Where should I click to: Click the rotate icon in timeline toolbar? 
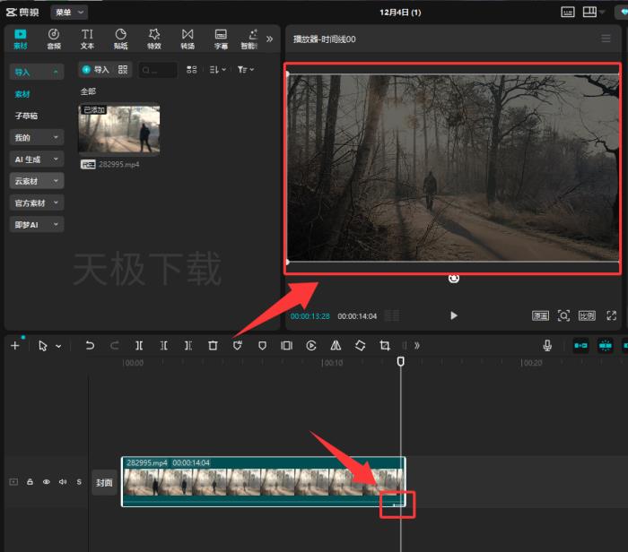pos(360,345)
